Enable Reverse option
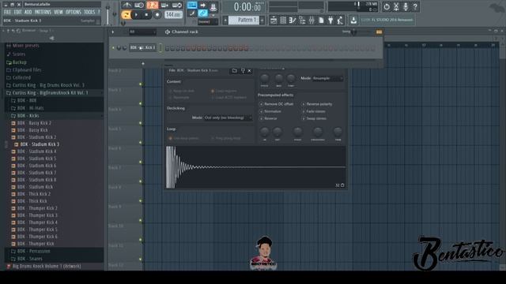506x284 pixels. pyautogui.click(x=269, y=118)
